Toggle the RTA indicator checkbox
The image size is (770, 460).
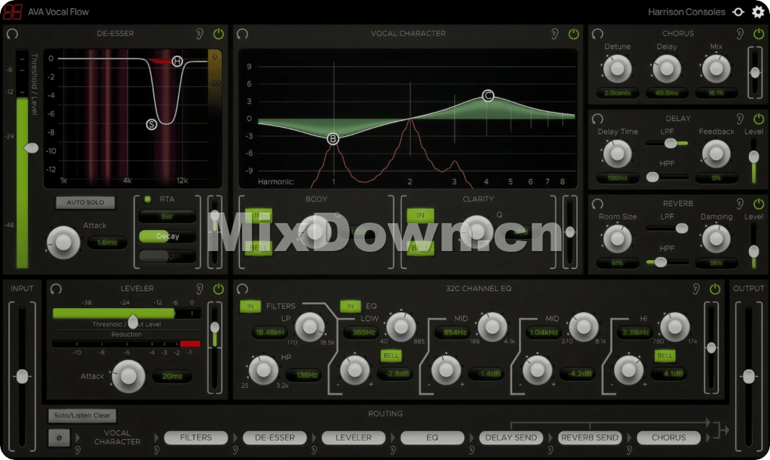[x=147, y=199]
